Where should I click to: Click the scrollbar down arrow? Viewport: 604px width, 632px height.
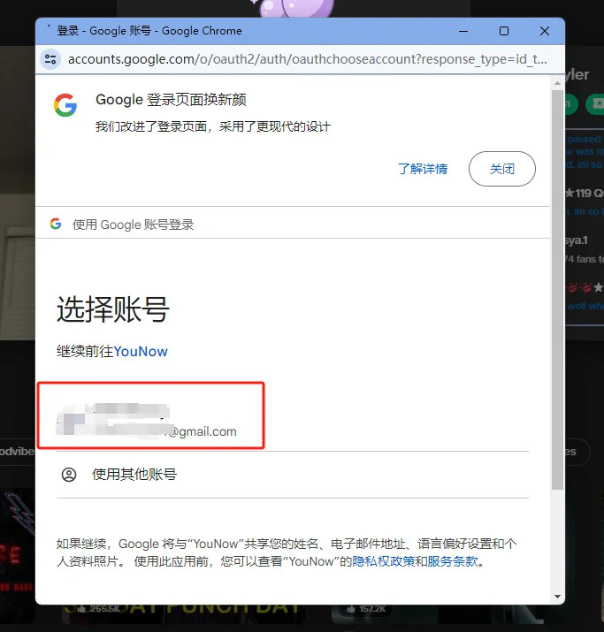pyautogui.click(x=558, y=597)
